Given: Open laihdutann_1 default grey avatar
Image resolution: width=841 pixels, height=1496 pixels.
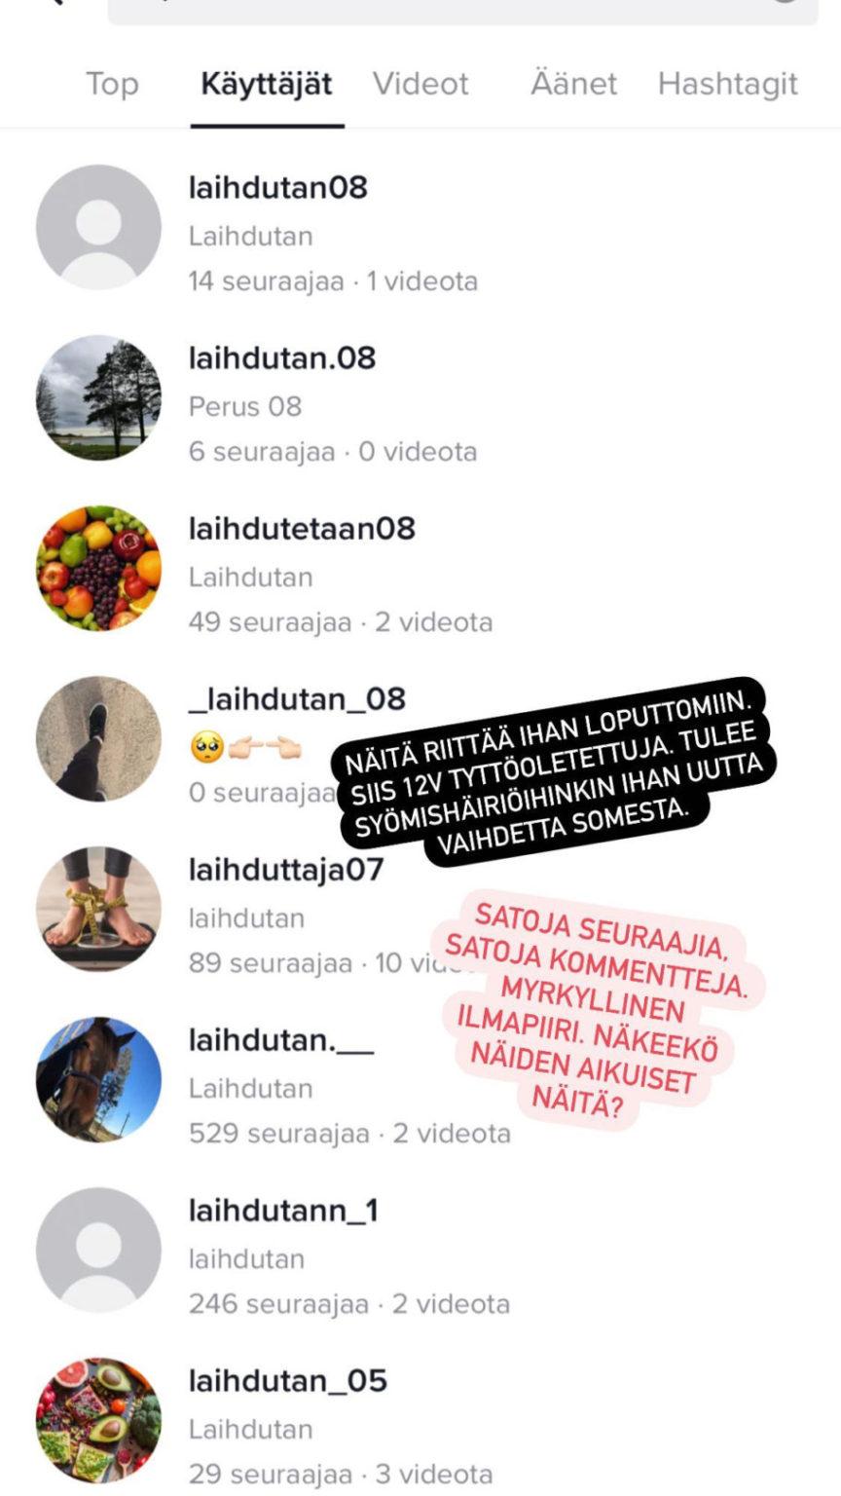Looking at the screenshot, I should pyautogui.click(x=98, y=1250).
